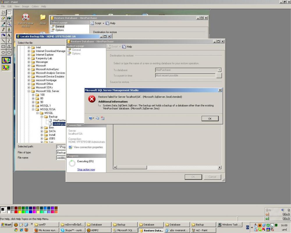291x233 pixels.
Task: Select the Text tool
Action: coord(9,35)
